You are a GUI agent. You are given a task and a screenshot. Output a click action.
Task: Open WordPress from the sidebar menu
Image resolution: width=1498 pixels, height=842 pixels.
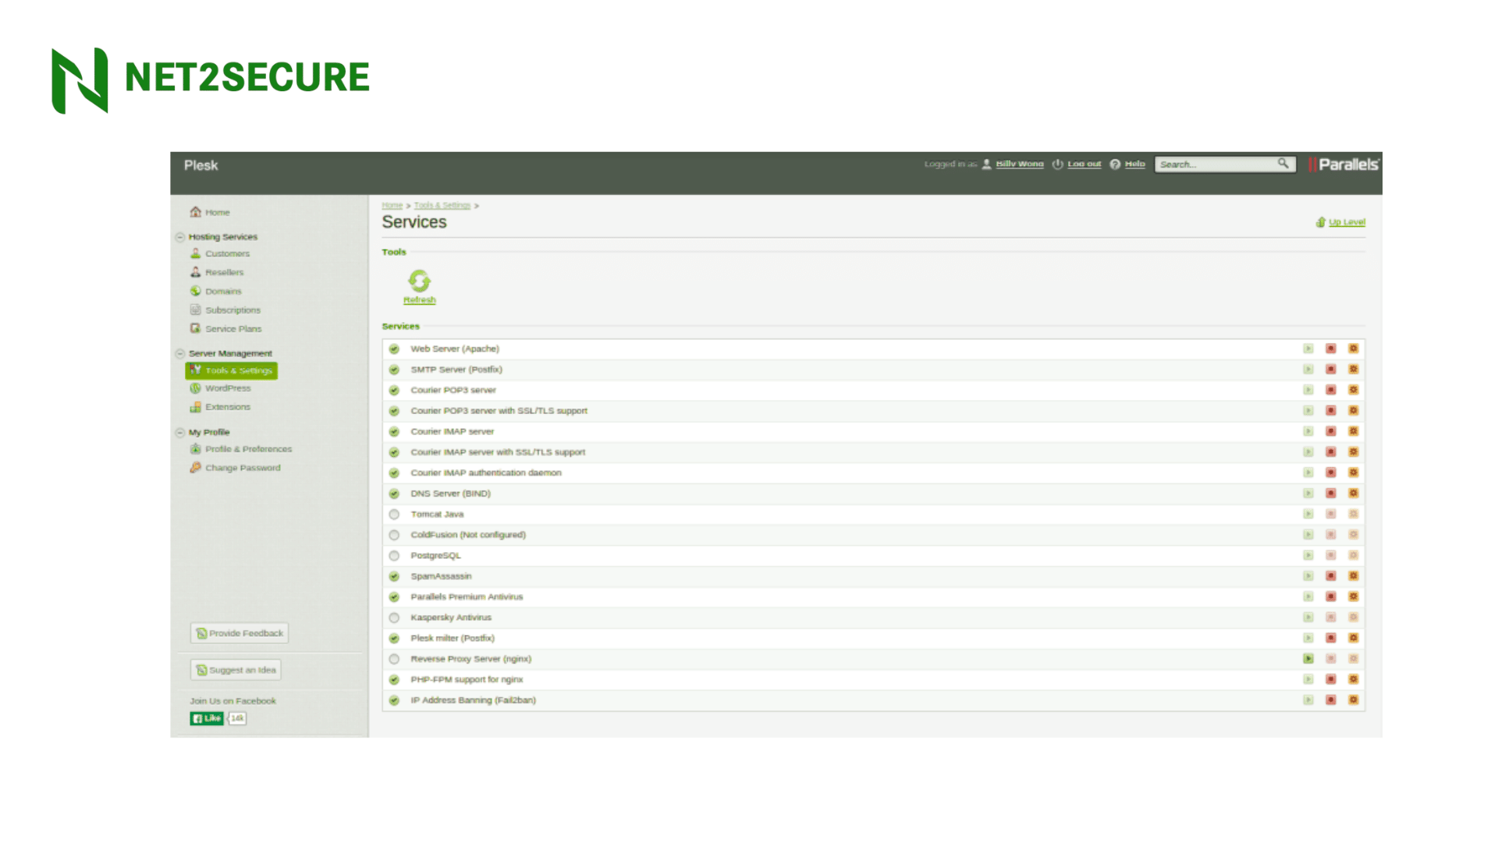(226, 387)
